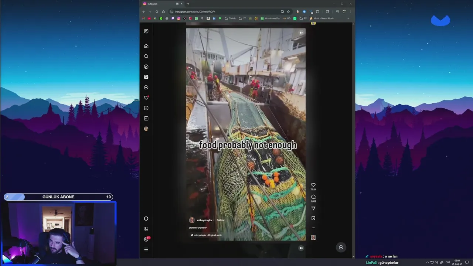Viewport: 473px width, 266px height.
Task: Open Instagram home from sidebar house icon
Action: coord(146,46)
